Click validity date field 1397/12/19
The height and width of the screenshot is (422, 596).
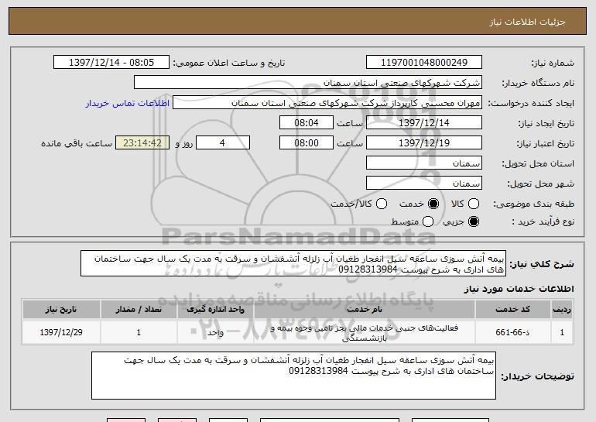424,143
